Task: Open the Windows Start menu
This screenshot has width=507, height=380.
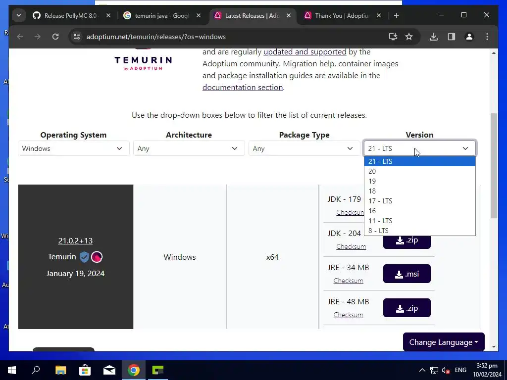Action: pos(12,370)
